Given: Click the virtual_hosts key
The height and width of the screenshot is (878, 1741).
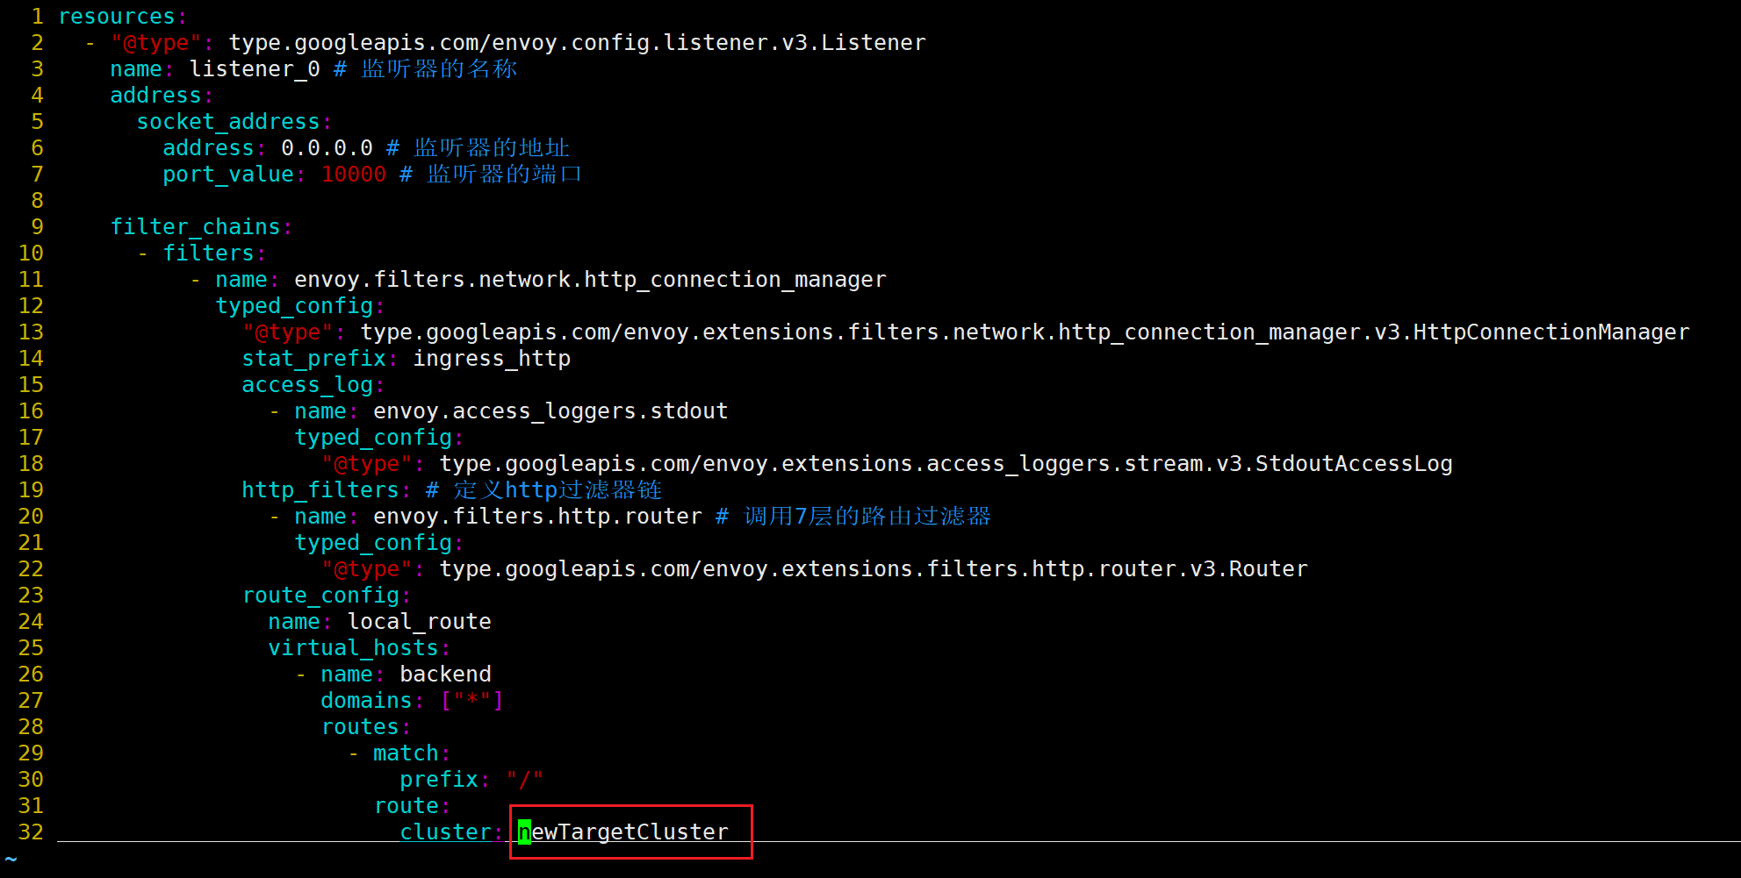Looking at the screenshot, I should (x=353, y=647).
